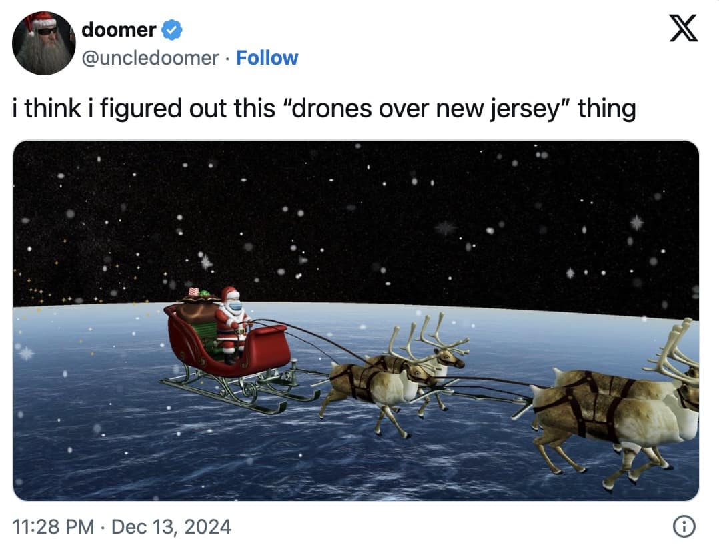Image resolution: width=719 pixels, height=551 pixels.
Task: Click the blue verified badge
Action: click(x=171, y=29)
